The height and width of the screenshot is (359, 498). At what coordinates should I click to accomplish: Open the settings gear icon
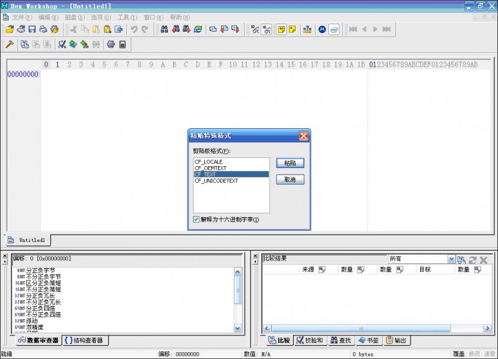pos(111,44)
